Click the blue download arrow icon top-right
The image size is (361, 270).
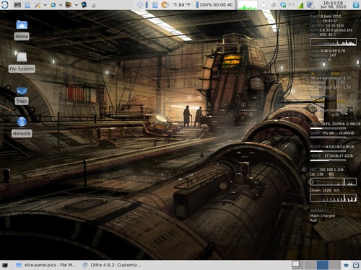click(356, 5)
